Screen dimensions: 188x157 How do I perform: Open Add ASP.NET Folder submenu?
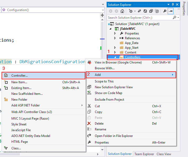[43, 105]
